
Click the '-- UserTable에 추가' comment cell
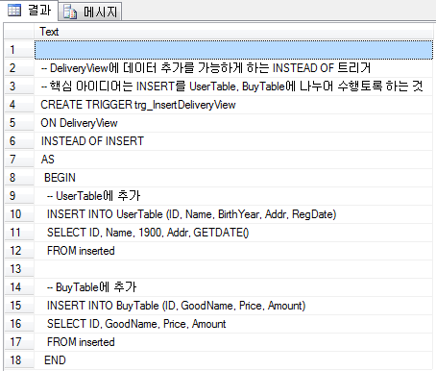(233, 196)
